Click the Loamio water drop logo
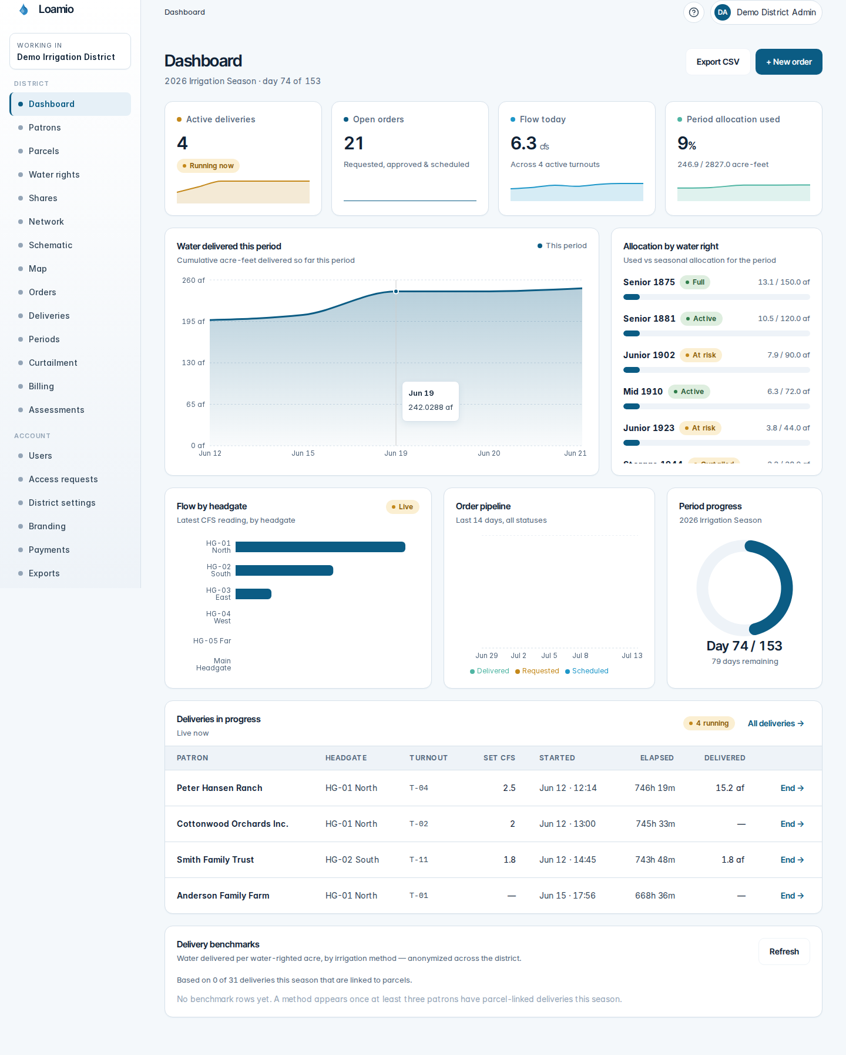This screenshot has width=846, height=1055. pyautogui.click(x=23, y=9)
